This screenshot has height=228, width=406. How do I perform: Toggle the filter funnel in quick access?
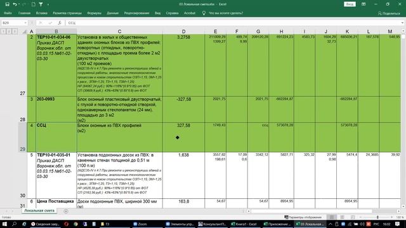point(41,4)
